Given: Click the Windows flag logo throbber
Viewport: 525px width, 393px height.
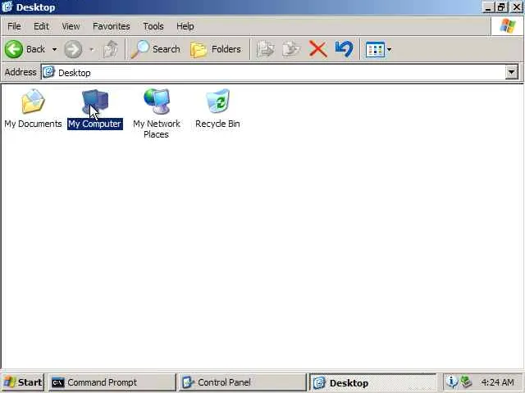Looking at the screenshot, I should pos(508,26).
